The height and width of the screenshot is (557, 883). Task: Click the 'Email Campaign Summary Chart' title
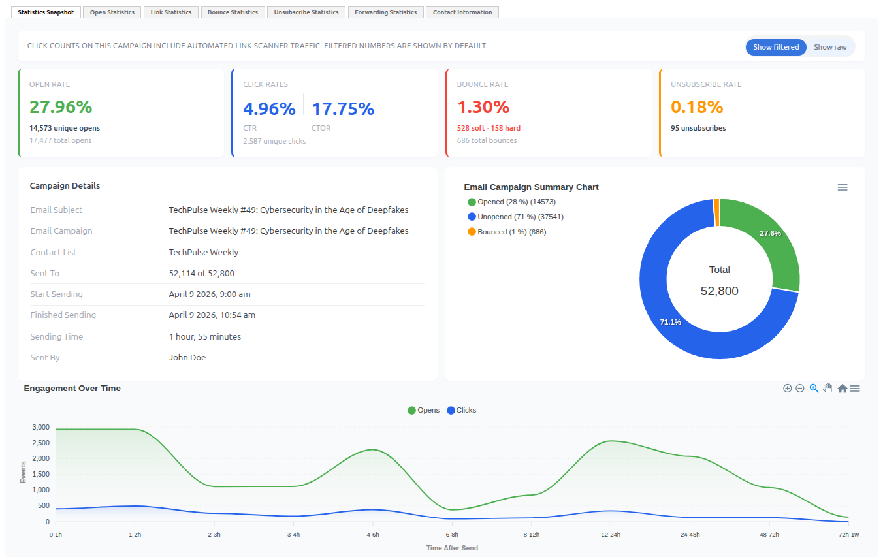pos(532,187)
